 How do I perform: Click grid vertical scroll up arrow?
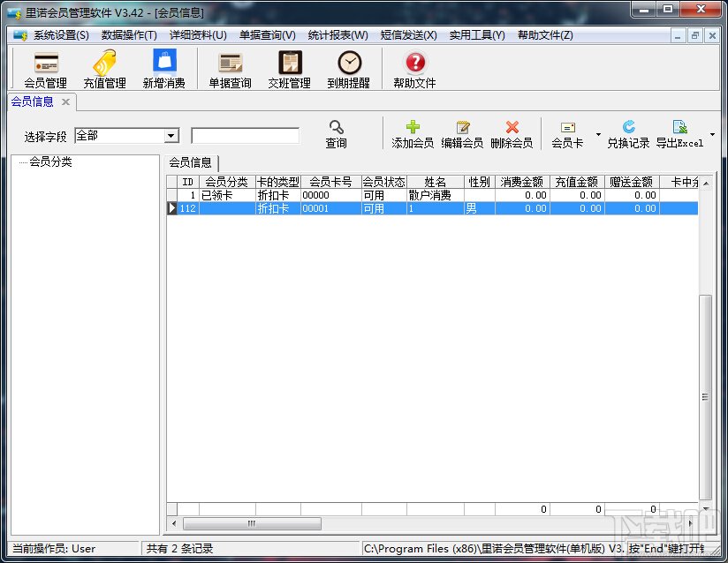[706, 184]
